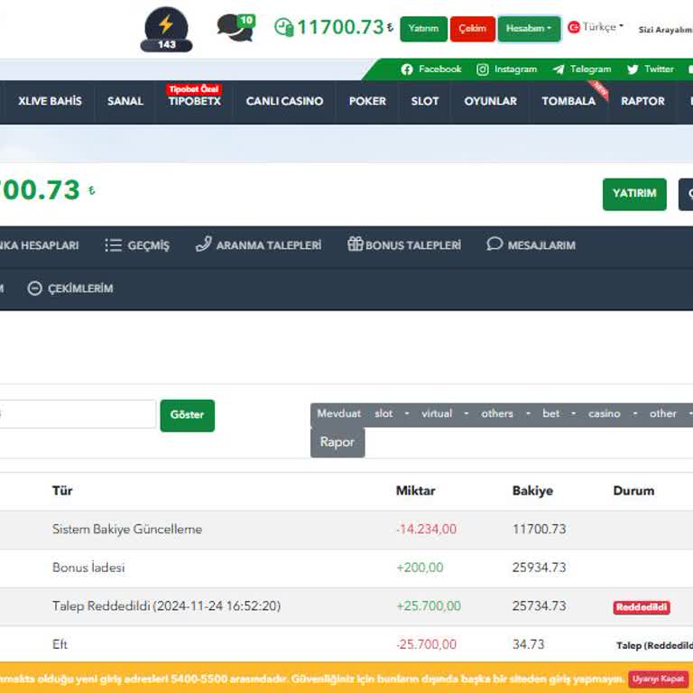Open the Telegram social link icon
693x693 pixels.
(559, 69)
